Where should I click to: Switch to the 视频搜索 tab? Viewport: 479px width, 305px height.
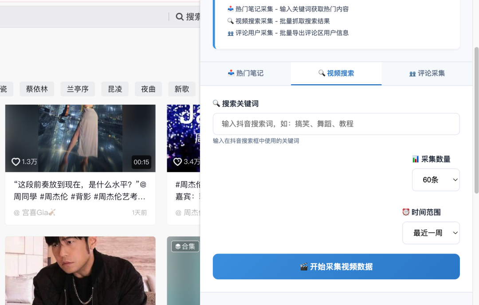(336, 73)
